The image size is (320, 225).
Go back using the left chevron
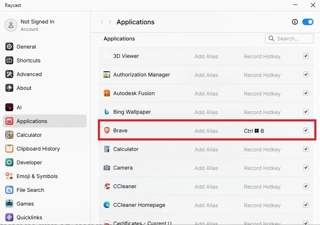tap(102, 22)
